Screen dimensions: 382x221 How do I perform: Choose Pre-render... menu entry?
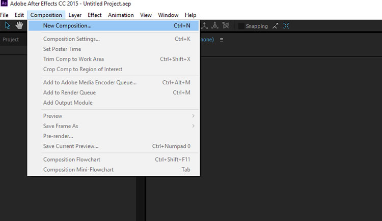114,136
